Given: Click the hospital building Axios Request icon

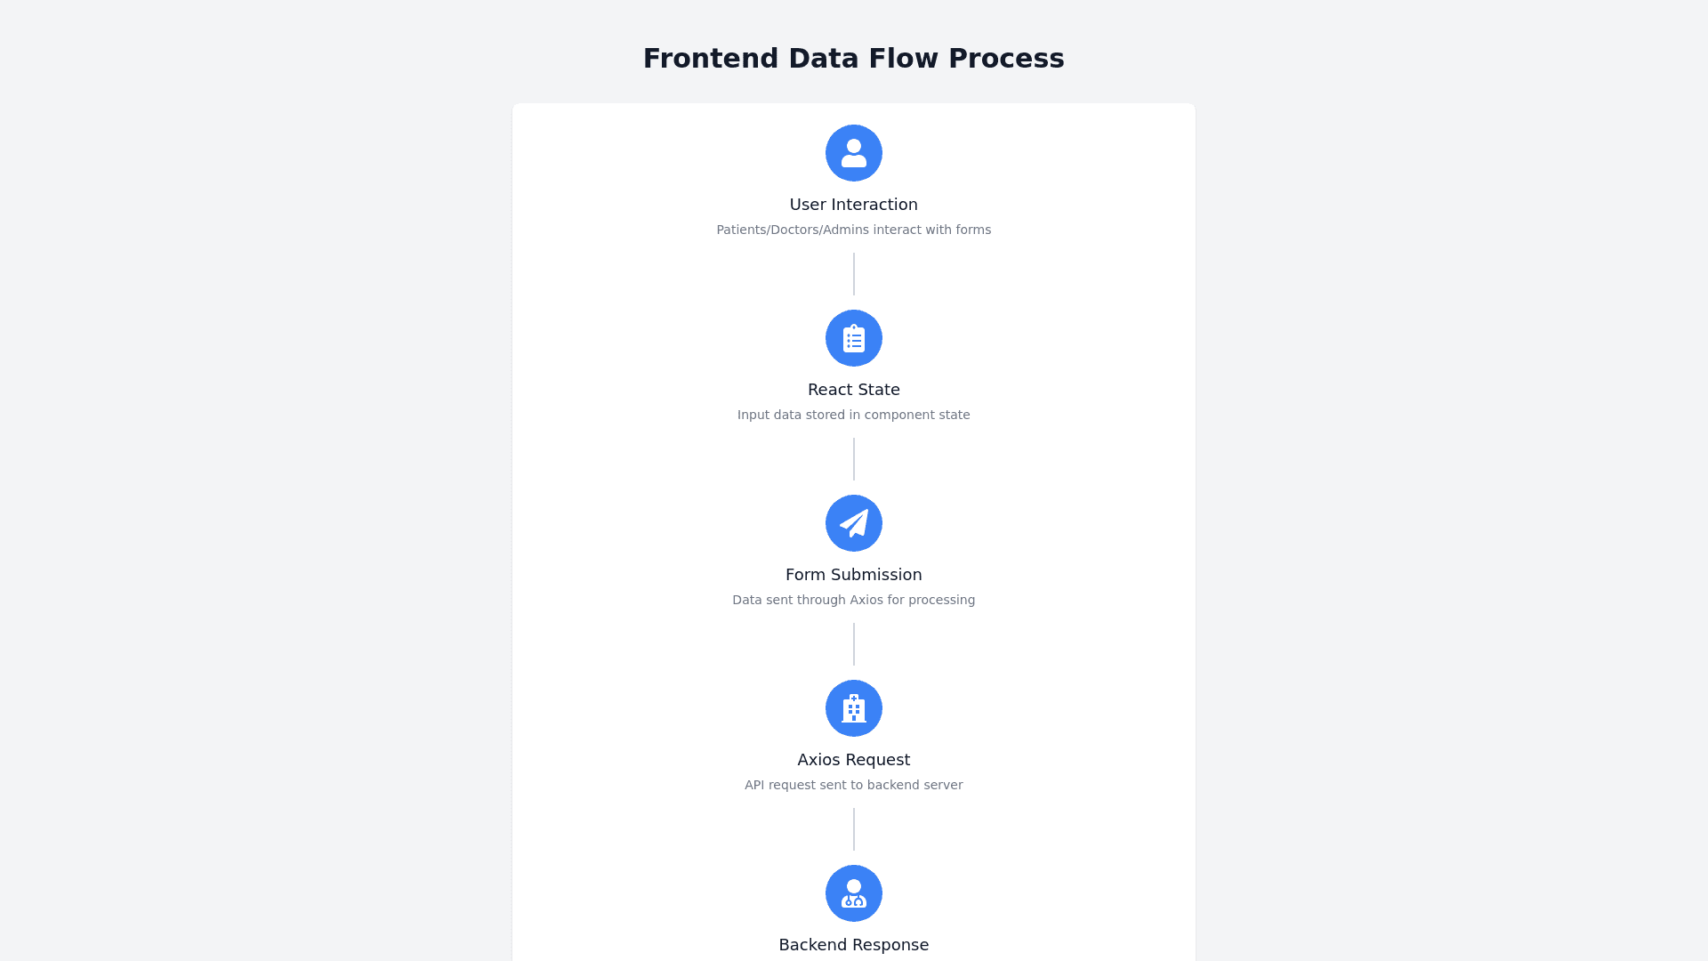Looking at the screenshot, I should pyautogui.click(x=854, y=708).
